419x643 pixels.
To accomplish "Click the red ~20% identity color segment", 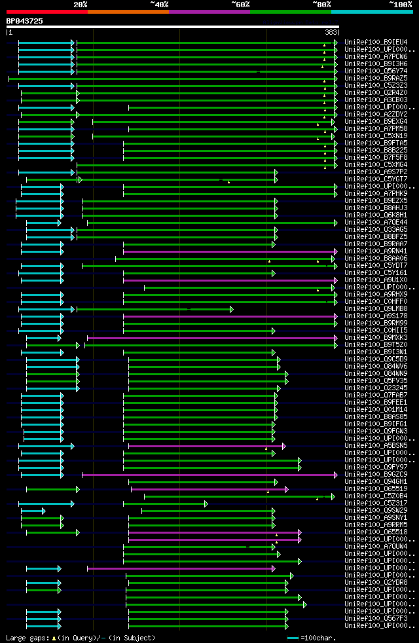I will [47, 12].
